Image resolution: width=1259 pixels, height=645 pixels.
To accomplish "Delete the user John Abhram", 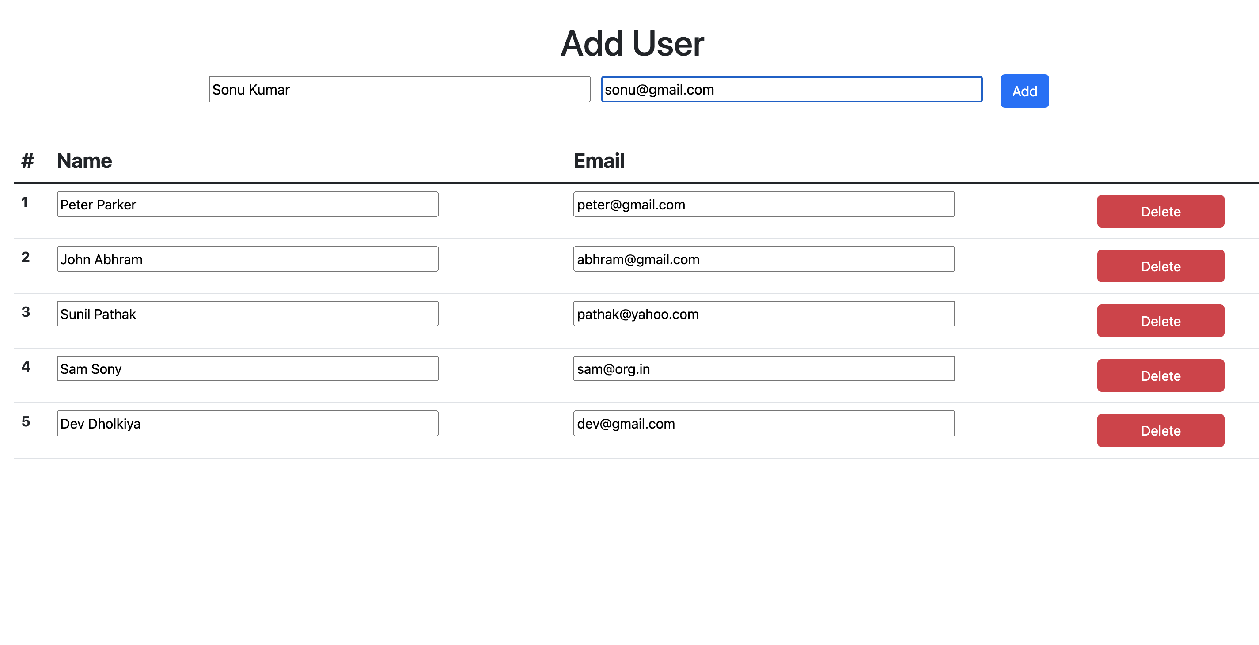I will (1160, 266).
